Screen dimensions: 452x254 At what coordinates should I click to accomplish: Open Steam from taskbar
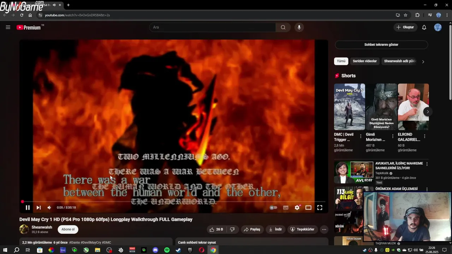[178, 250]
